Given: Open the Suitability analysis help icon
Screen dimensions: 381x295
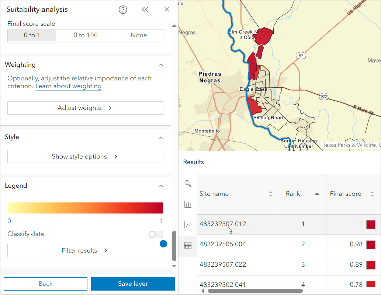Looking at the screenshot, I should pyautogui.click(x=123, y=10).
